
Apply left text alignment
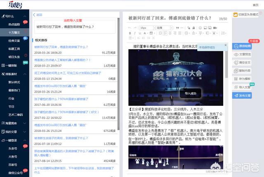[x=165, y=33]
